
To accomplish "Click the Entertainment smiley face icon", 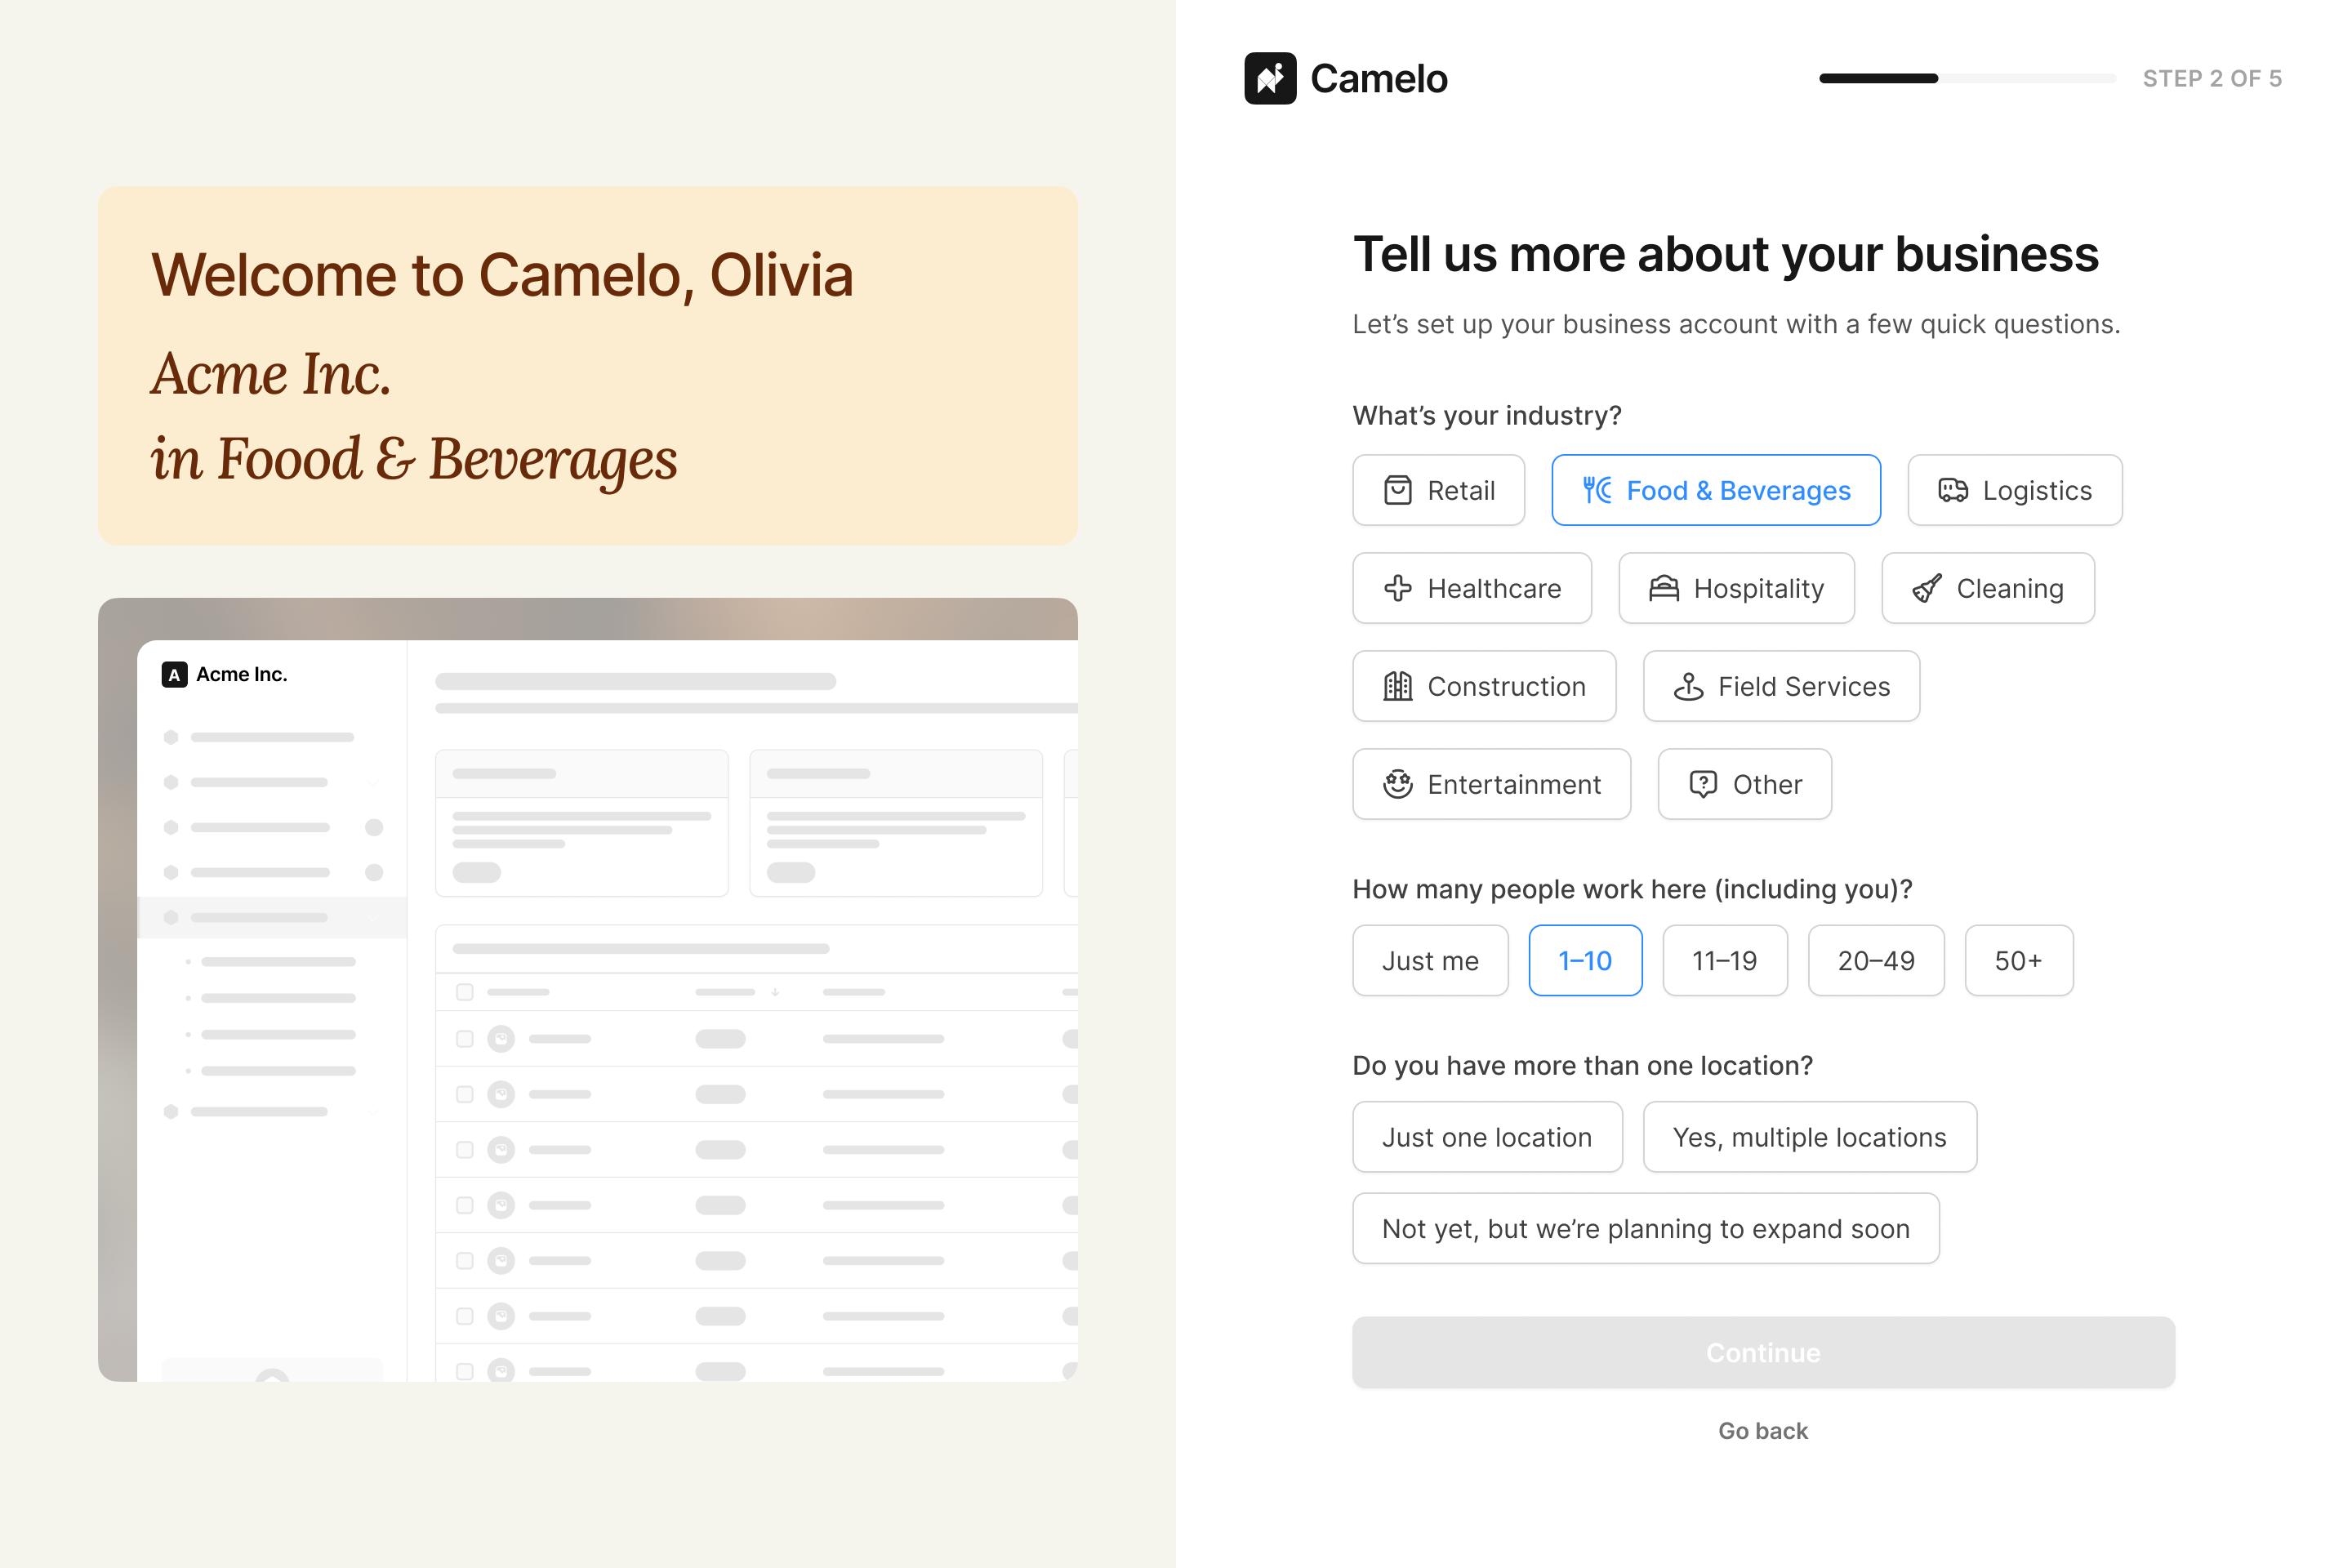I will pyautogui.click(x=1397, y=784).
